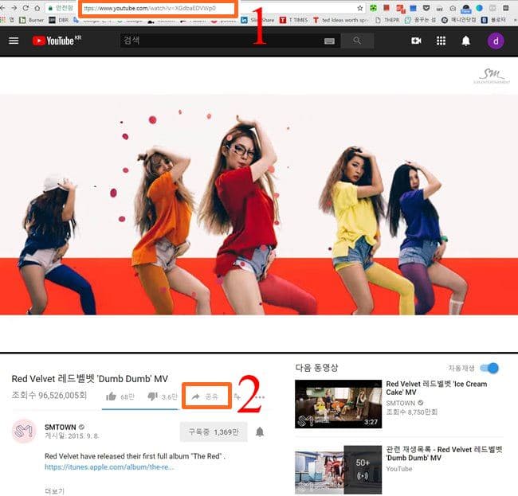Expand description with 더보기
Viewport: 518px width, 496px height.
pyautogui.click(x=54, y=490)
